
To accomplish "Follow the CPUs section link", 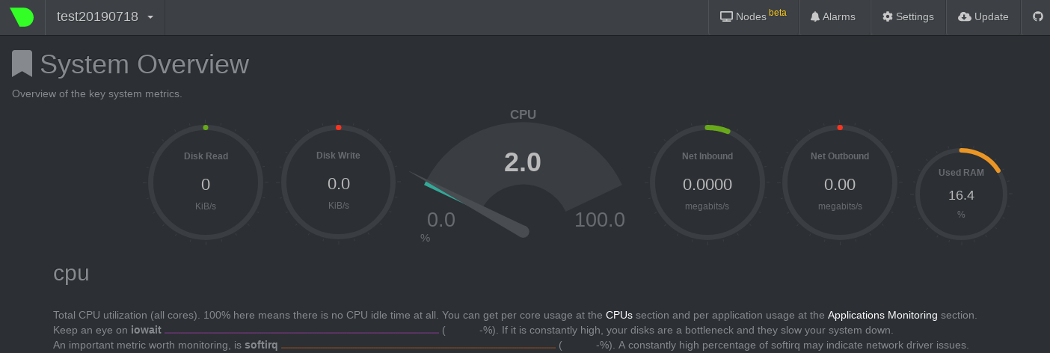I will click(x=618, y=316).
